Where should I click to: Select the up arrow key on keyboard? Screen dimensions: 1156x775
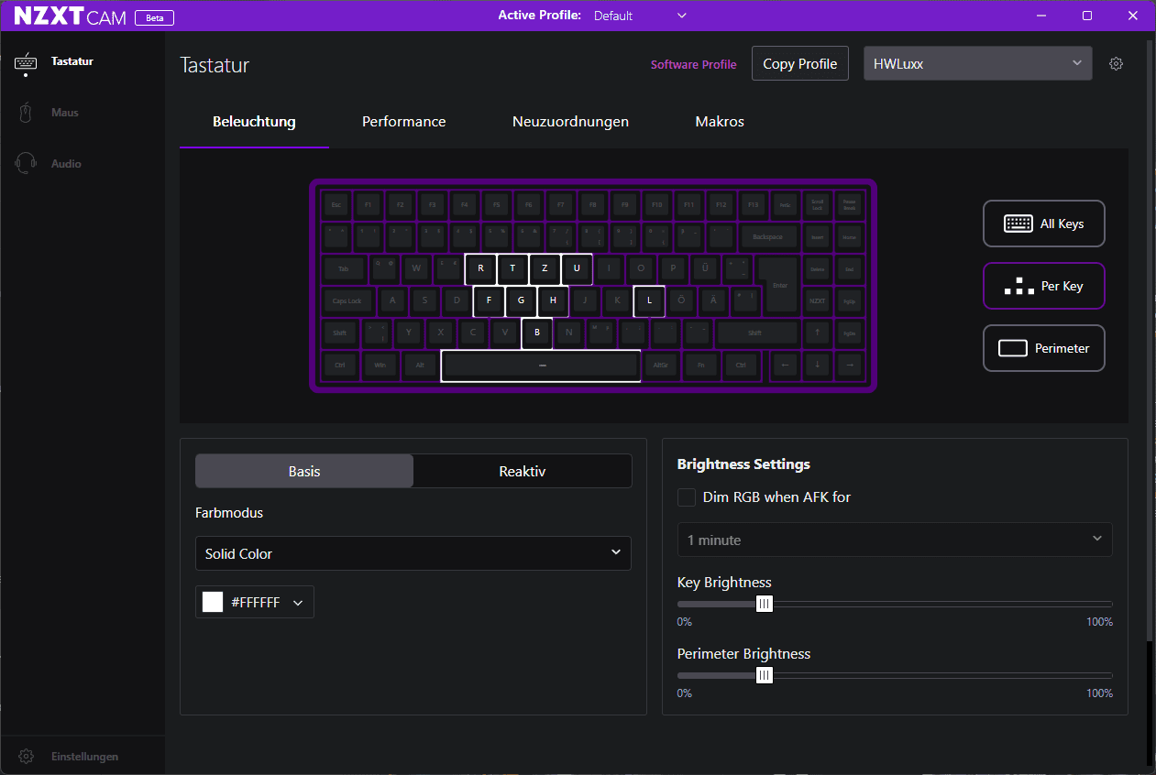[817, 332]
